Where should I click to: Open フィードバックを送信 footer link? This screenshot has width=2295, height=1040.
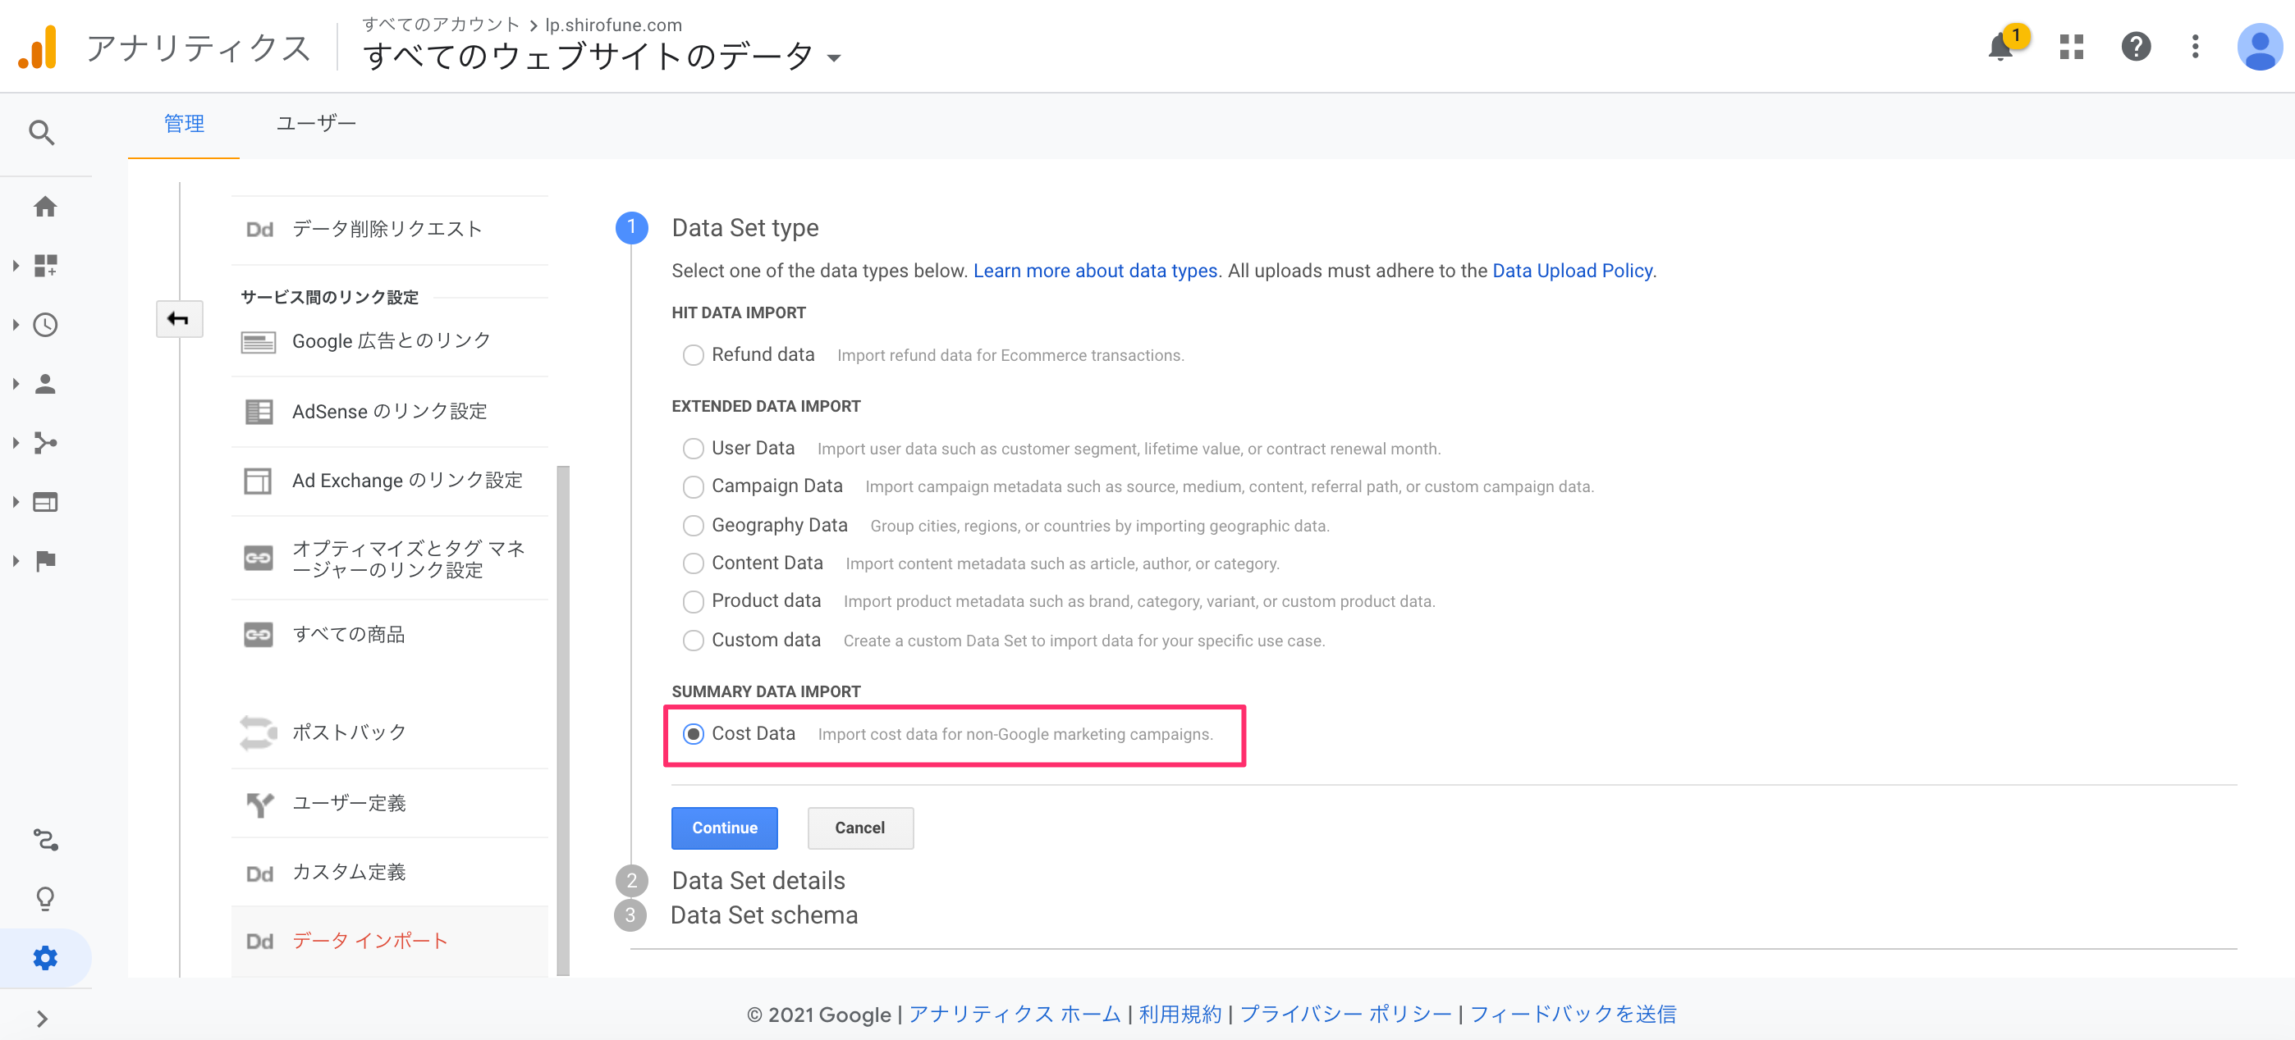pyautogui.click(x=1573, y=1015)
